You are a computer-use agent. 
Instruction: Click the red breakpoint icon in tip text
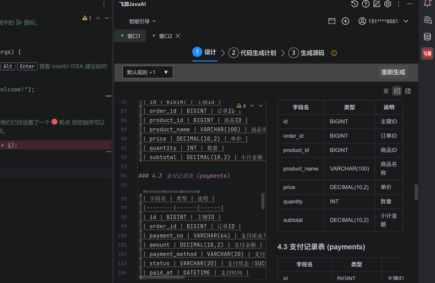pos(54,122)
